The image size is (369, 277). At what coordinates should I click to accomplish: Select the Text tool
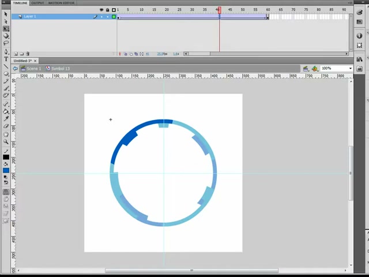pos(6,59)
